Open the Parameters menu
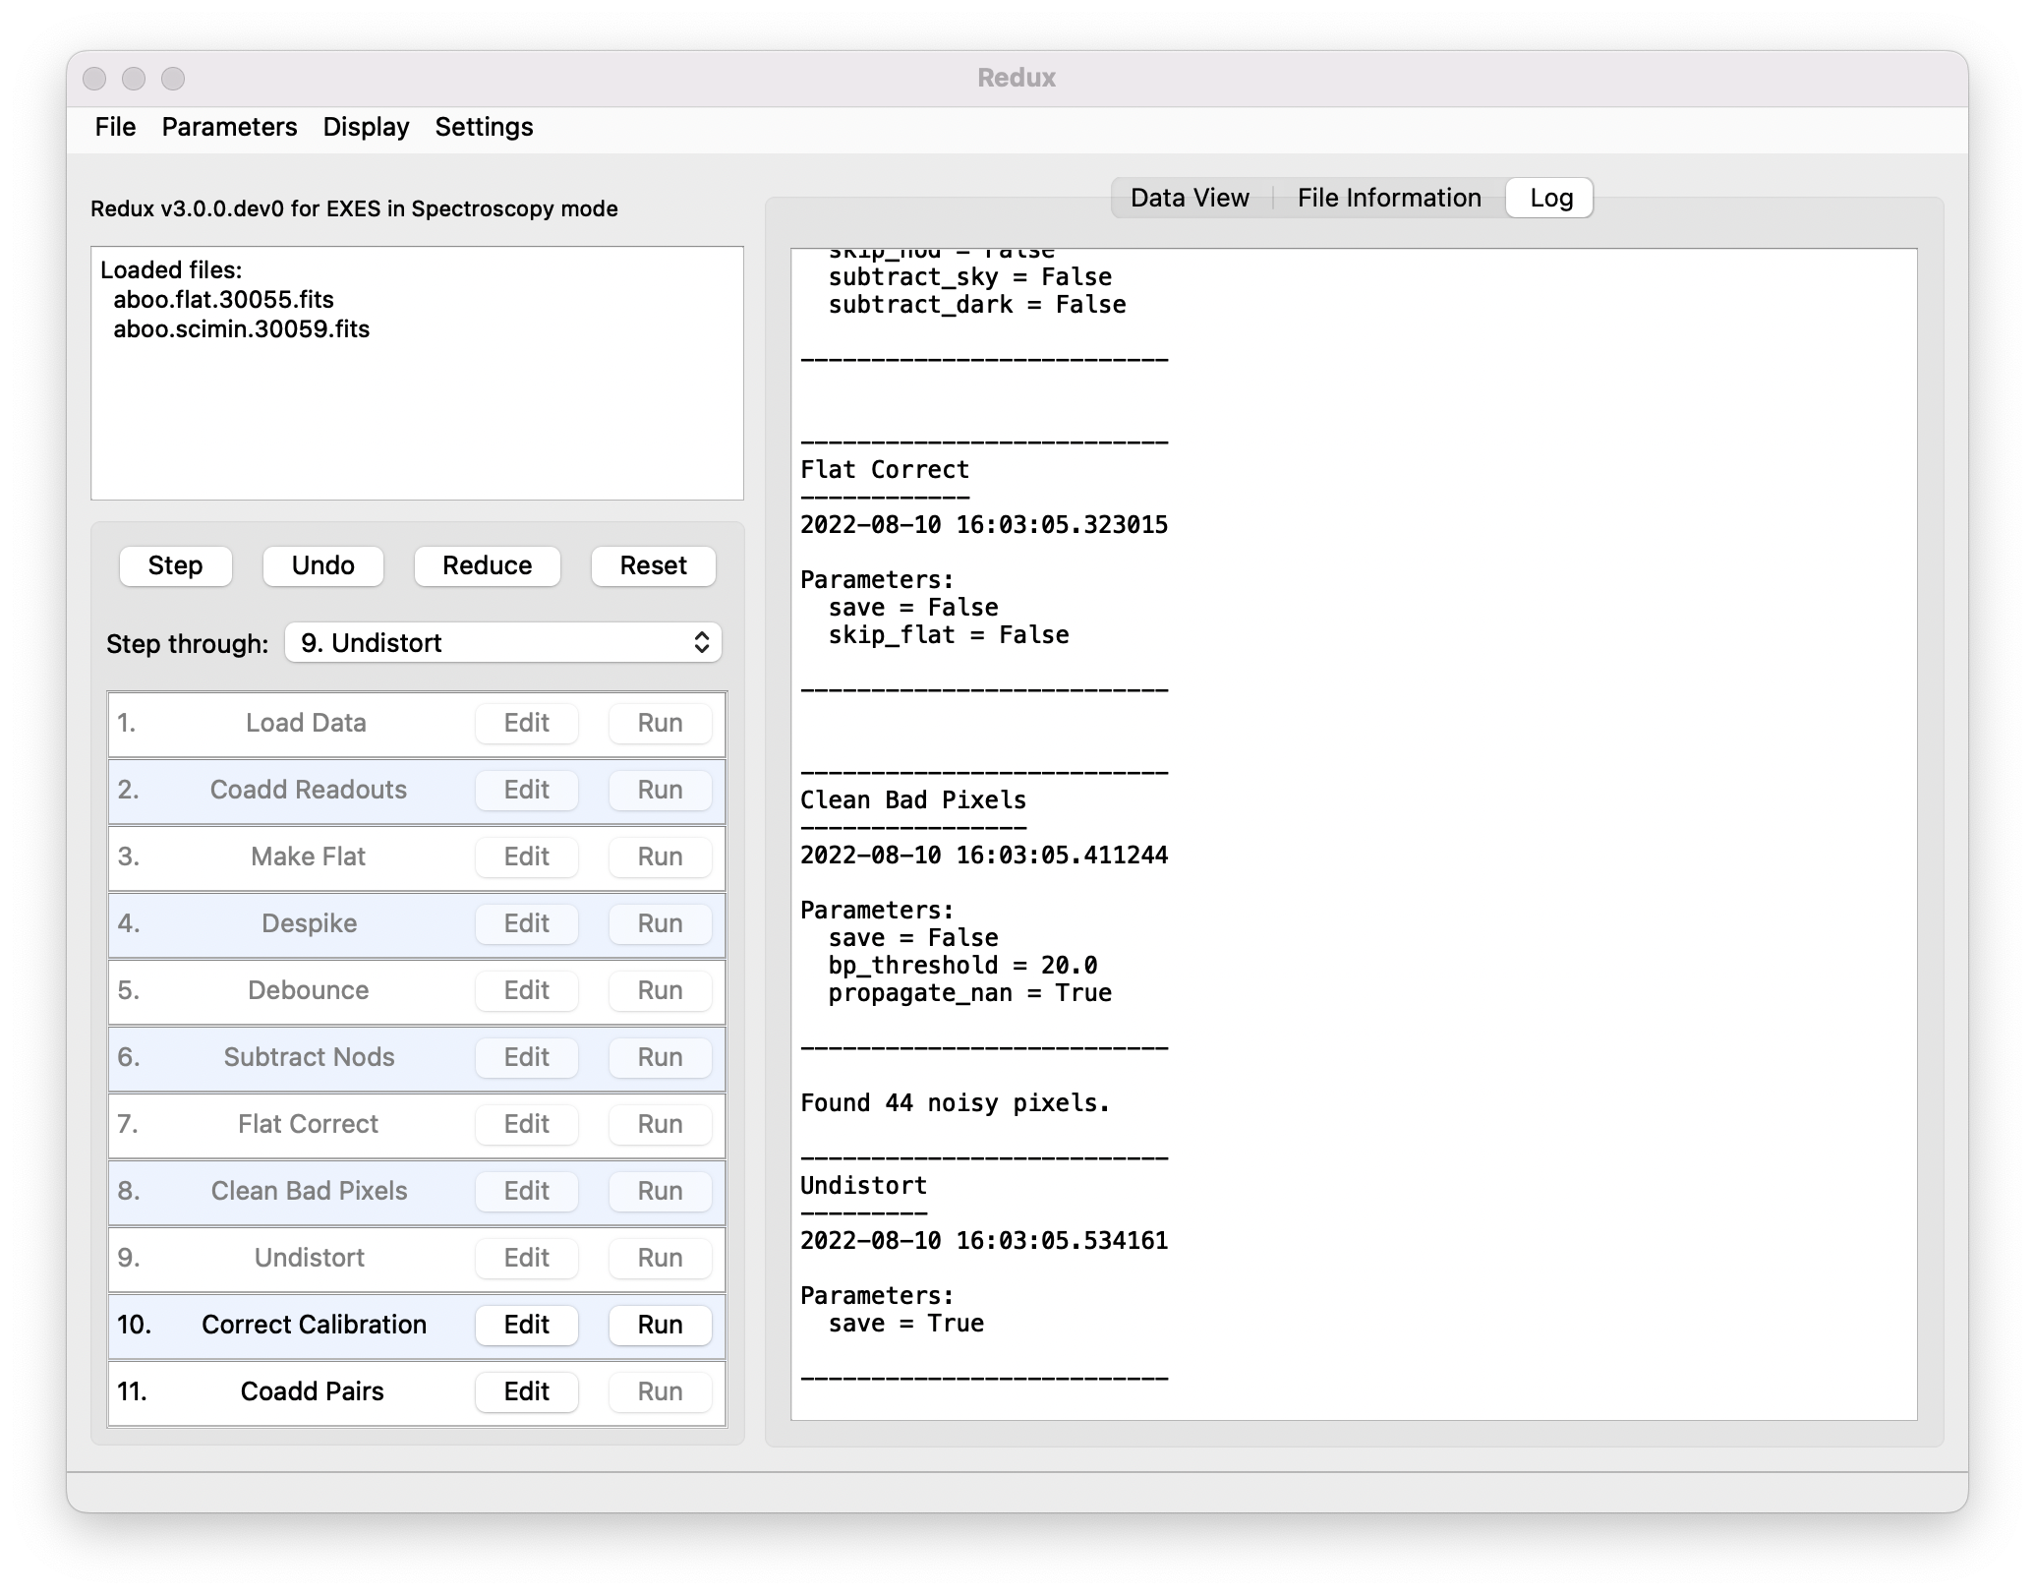 [x=229, y=126]
